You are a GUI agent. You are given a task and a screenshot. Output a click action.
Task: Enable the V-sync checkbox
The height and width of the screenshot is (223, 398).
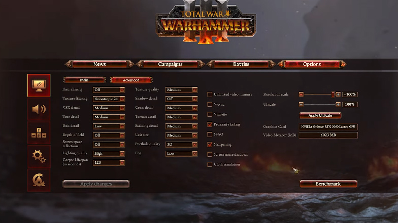coord(210,104)
